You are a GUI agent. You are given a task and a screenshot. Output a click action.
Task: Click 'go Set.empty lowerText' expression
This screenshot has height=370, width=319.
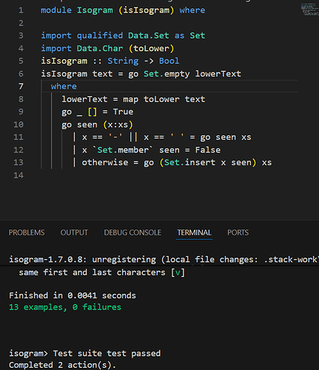(x=184, y=74)
